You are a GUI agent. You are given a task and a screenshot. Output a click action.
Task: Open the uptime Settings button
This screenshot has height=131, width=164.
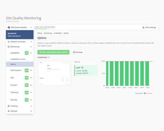coord(78,52)
